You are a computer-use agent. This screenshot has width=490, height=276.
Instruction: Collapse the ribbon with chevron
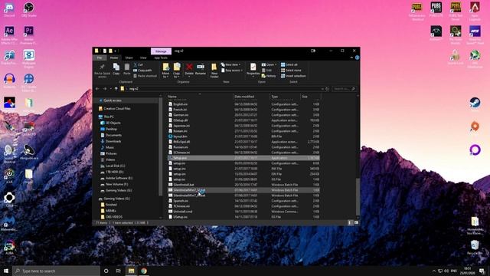coord(351,58)
